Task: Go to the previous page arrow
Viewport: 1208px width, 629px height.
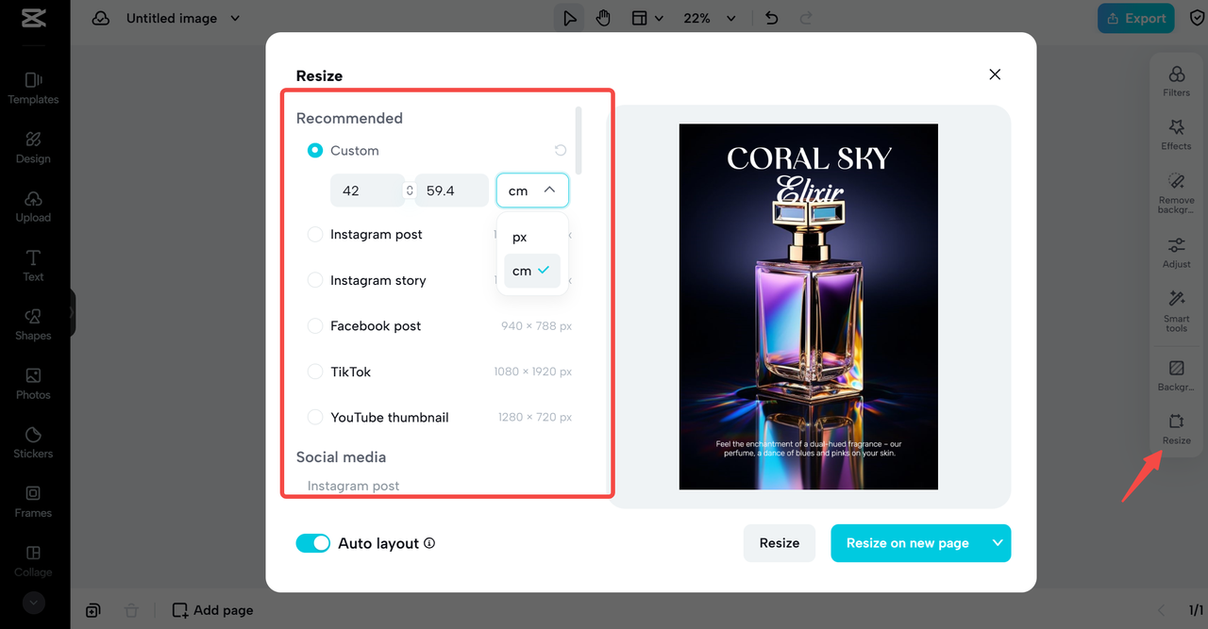Action: coord(1162,610)
